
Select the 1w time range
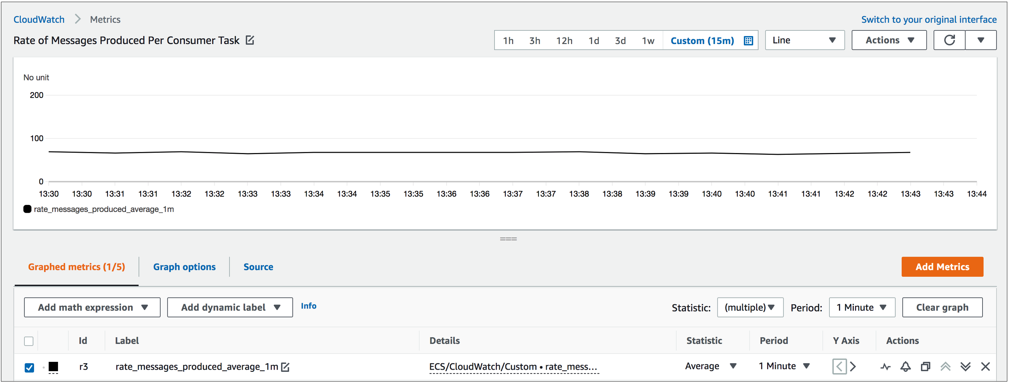(x=648, y=41)
